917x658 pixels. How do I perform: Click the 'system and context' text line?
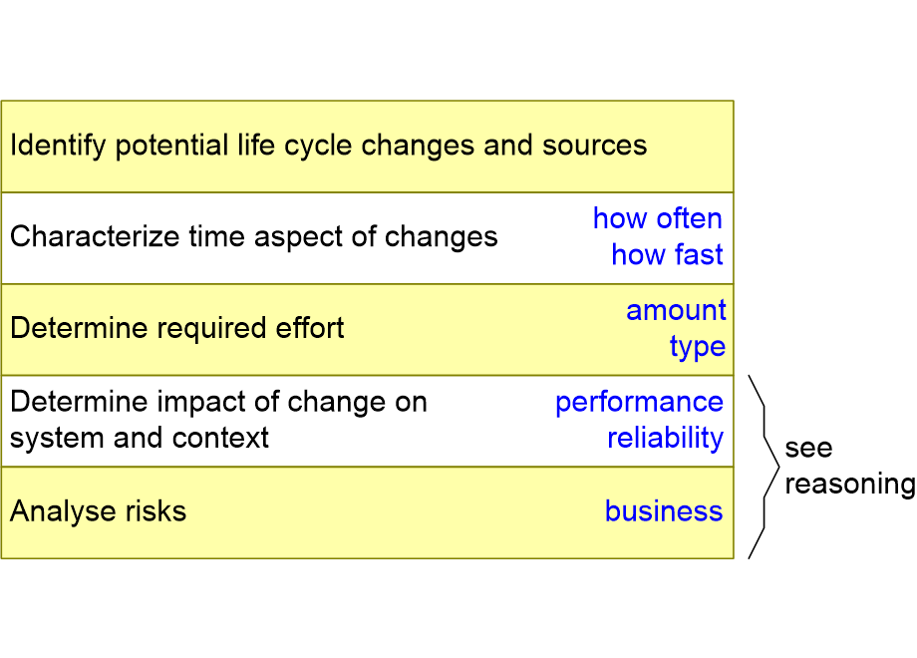point(140,438)
